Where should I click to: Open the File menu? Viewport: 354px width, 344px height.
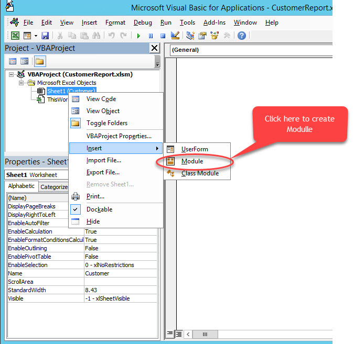click(28, 23)
